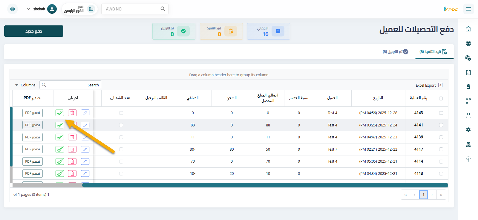
Task: Click the home icon in the sidebar
Action: point(468,29)
